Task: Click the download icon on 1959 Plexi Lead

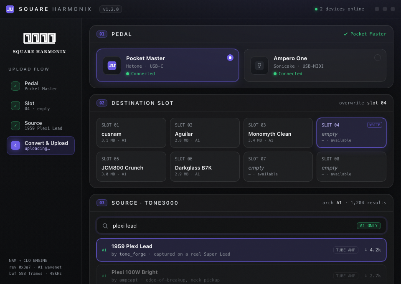Action: (366, 250)
